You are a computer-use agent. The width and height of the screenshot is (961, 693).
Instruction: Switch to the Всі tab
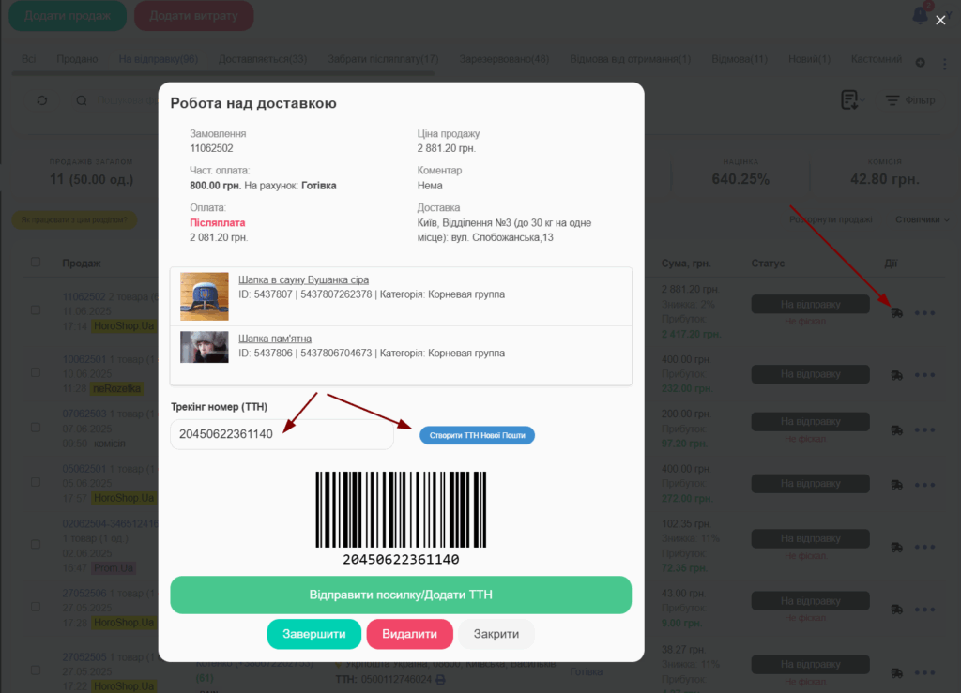click(x=29, y=59)
